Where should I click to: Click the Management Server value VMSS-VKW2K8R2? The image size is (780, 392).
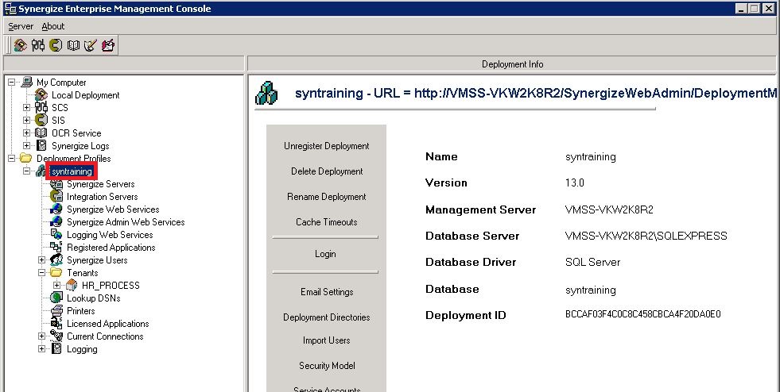coord(609,209)
